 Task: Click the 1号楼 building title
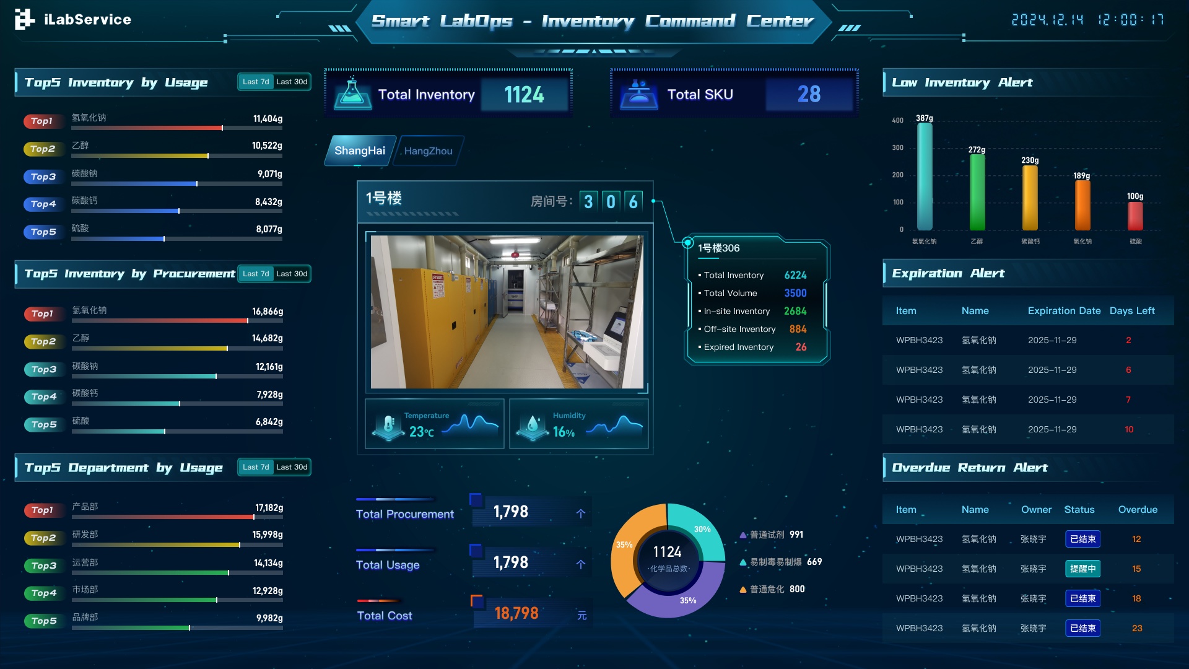coord(383,198)
